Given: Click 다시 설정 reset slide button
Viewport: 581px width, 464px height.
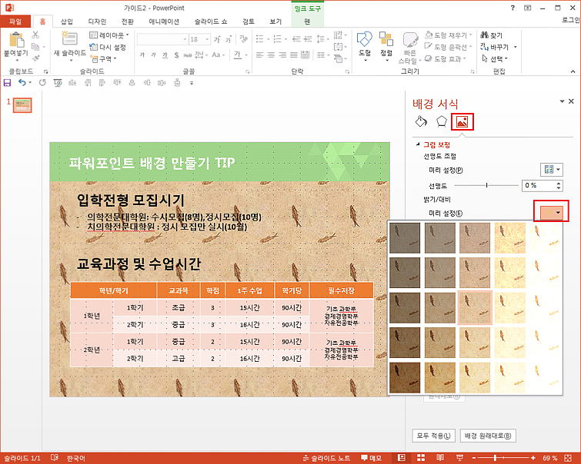Looking at the screenshot, I should point(108,47).
